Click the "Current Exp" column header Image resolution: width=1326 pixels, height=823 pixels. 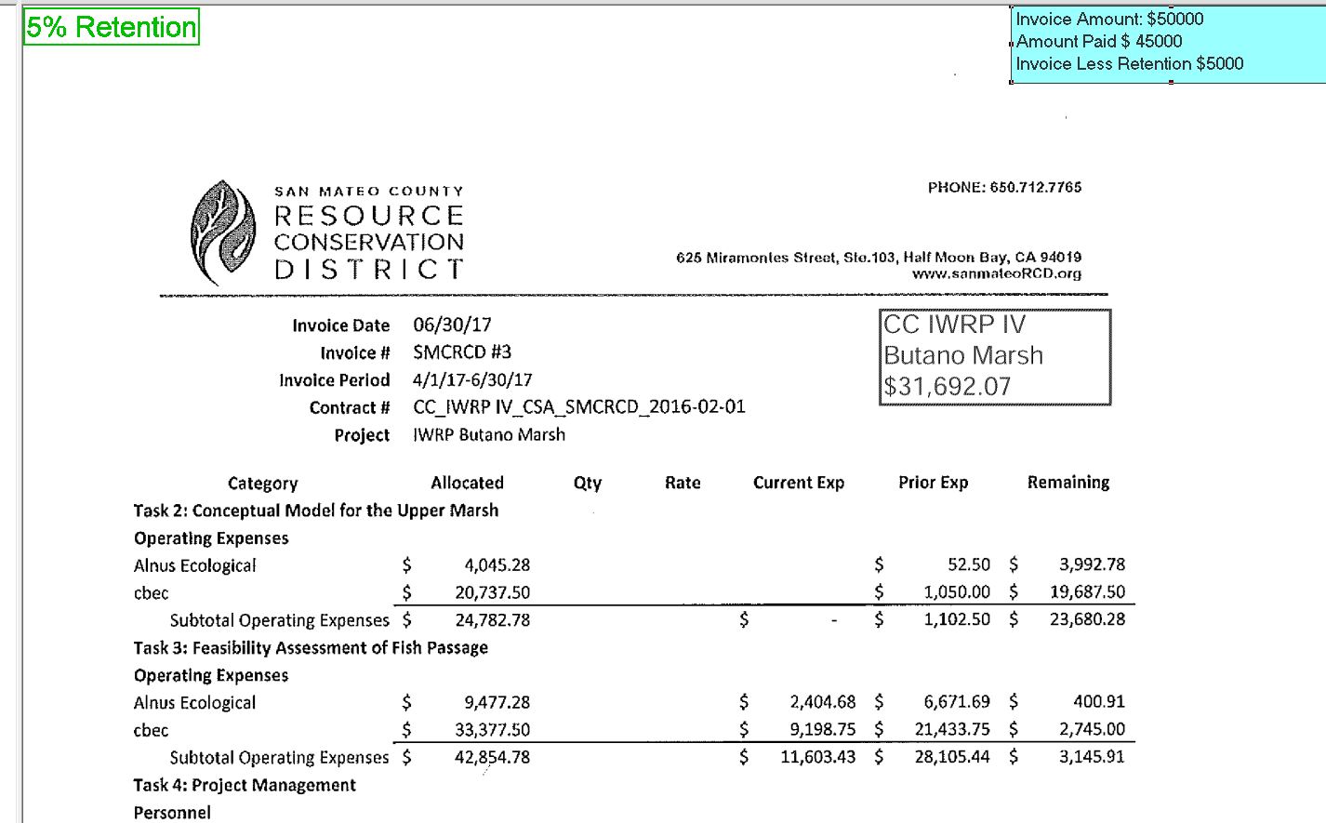(x=799, y=483)
